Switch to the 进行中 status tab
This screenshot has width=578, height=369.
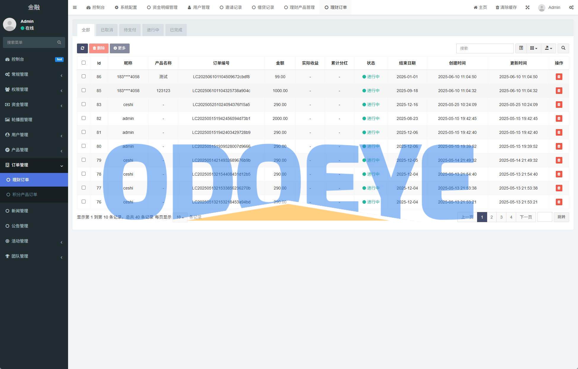[x=153, y=30]
